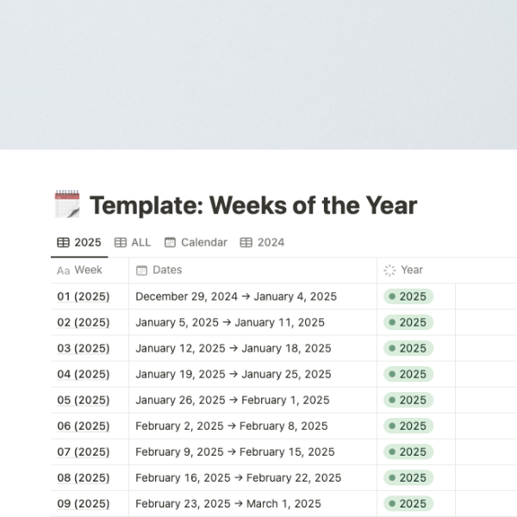Viewport: 517px width, 517px height.
Task: Switch to the ALL view tab
Action: point(140,242)
